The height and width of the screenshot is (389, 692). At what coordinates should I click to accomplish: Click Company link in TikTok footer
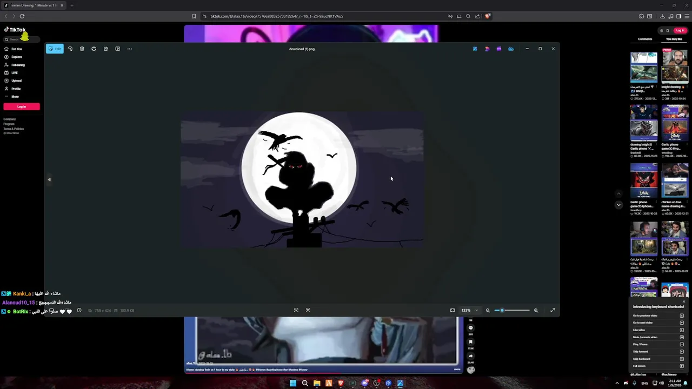pyautogui.click(x=10, y=119)
